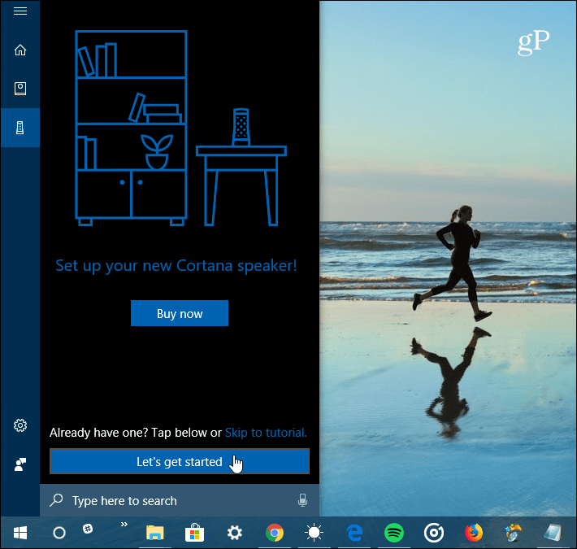Go to Cortana Home
Screen dimensions: 577x549
[20, 50]
